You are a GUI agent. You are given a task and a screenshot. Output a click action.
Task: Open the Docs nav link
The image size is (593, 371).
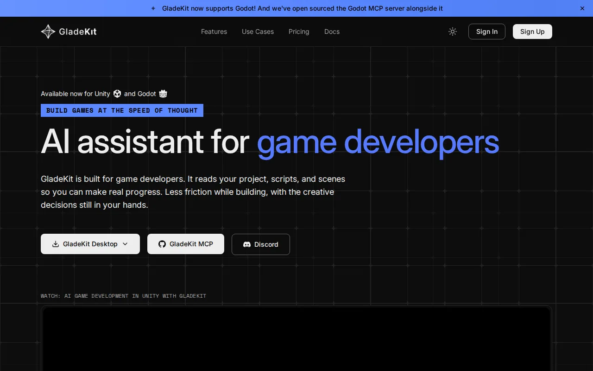(332, 32)
